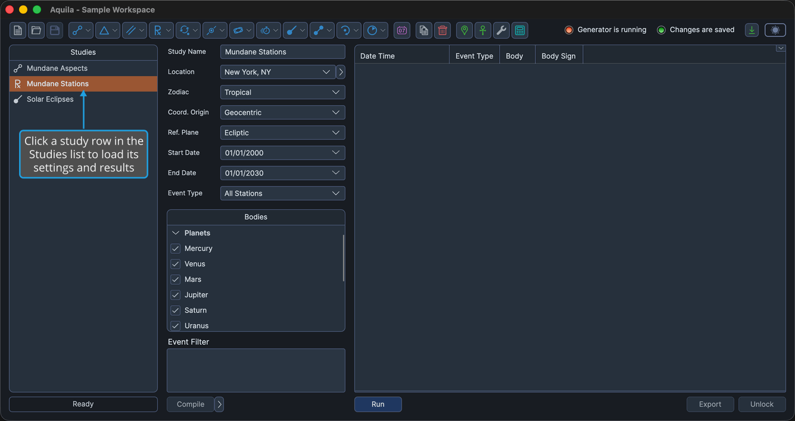Add a new aspects study from toolbar

click(81, 30)
